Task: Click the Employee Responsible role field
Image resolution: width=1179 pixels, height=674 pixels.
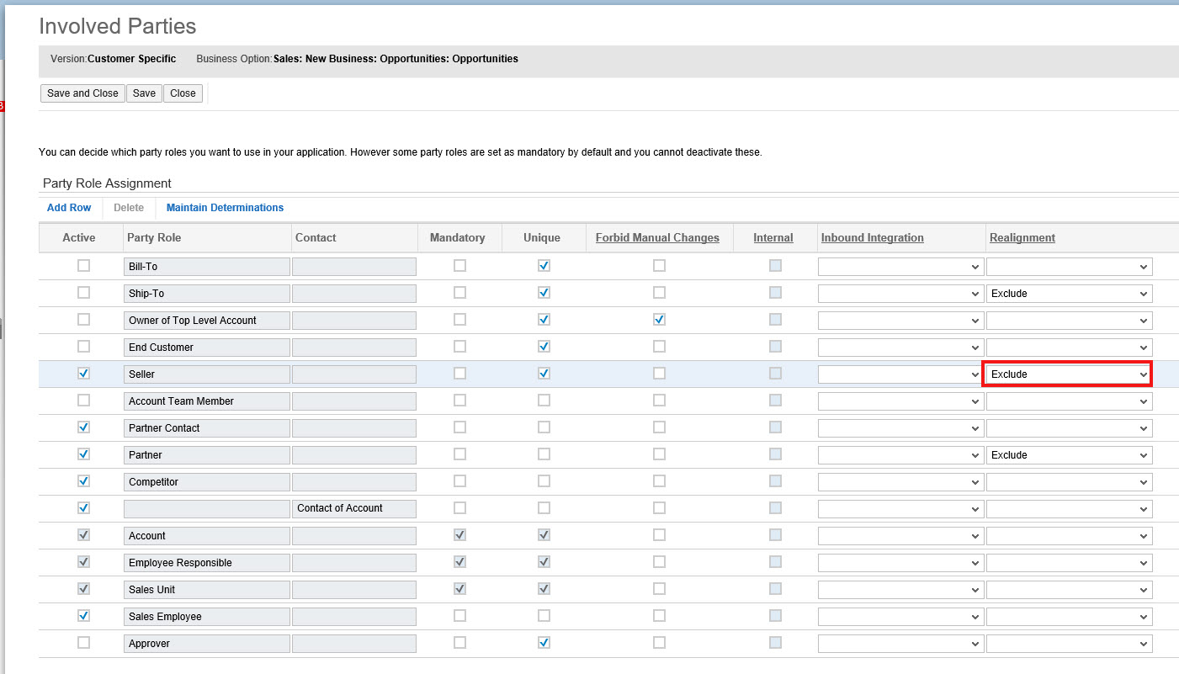Action: tap(207, 563)
